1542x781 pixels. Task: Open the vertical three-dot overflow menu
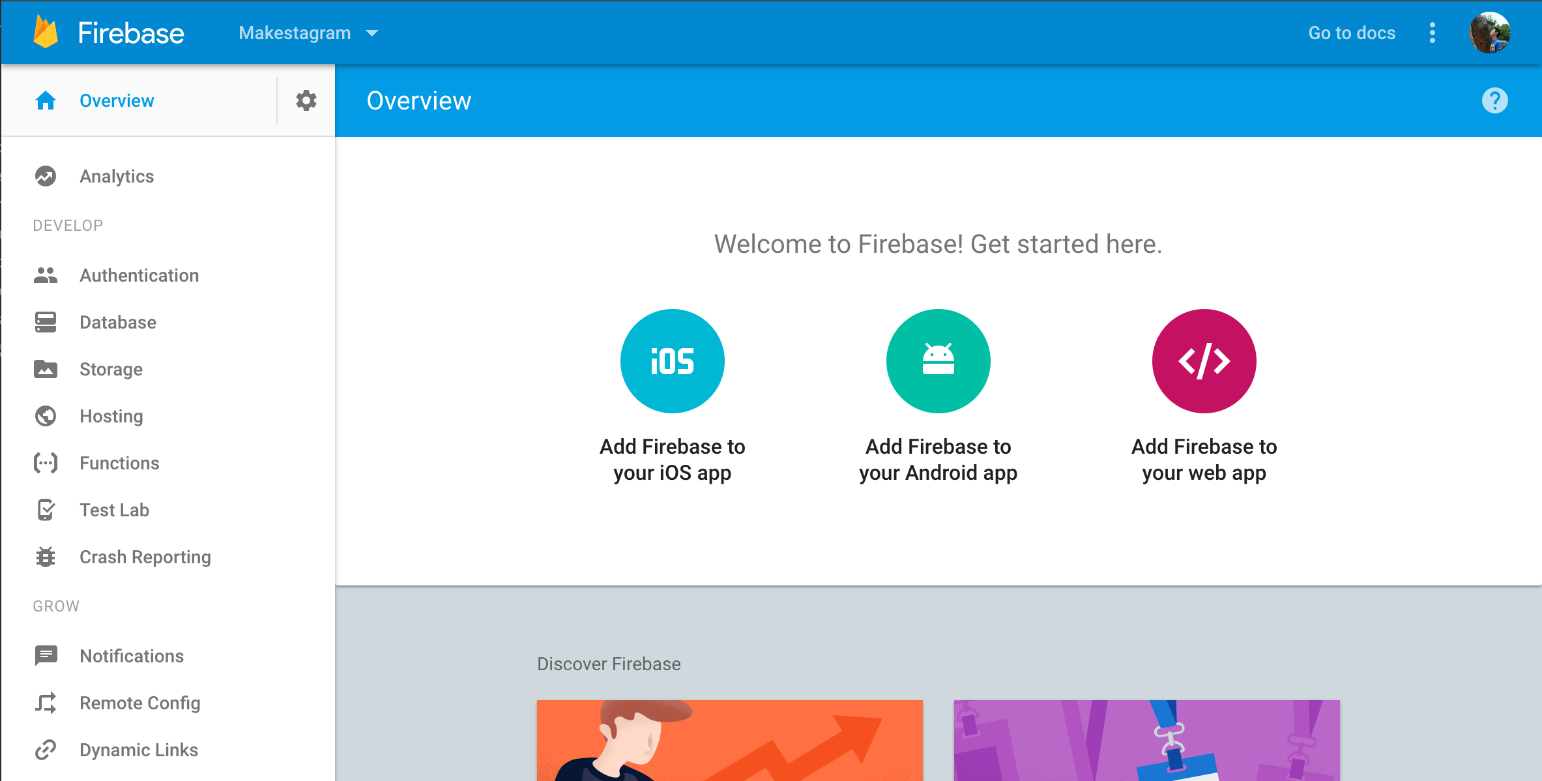pyautogui.click(x=1433, y=33)
